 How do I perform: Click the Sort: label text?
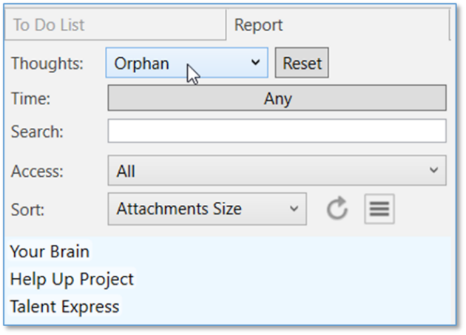(27, 209)
